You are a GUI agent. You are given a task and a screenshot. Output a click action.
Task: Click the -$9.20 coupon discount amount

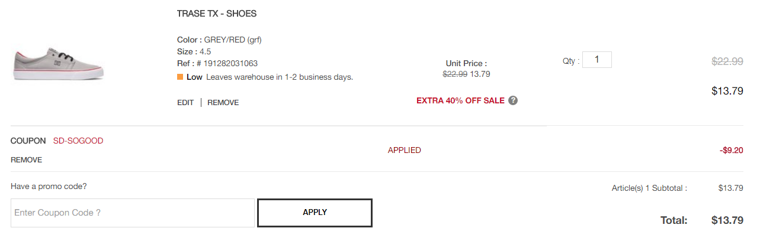click(731, 150)
